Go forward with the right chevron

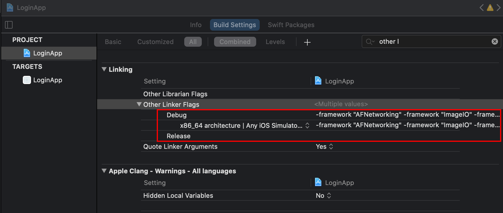click(x=499, y=8)
